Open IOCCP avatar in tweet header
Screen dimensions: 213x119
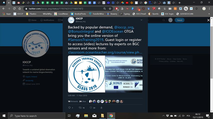(x=71, y=20)
